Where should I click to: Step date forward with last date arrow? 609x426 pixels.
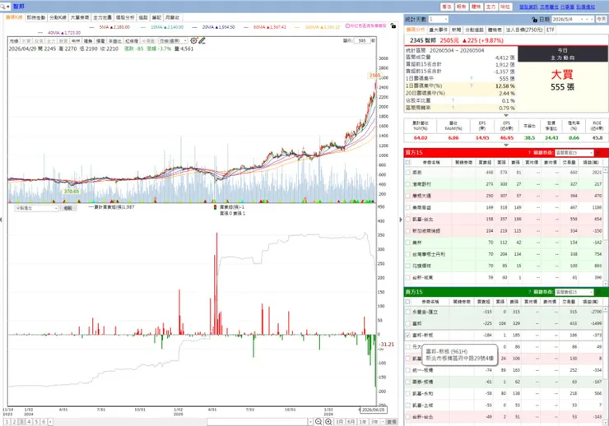pos(592,19)
